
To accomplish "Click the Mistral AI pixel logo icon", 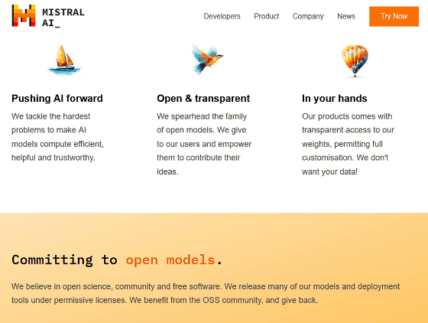I will point(24,15).
